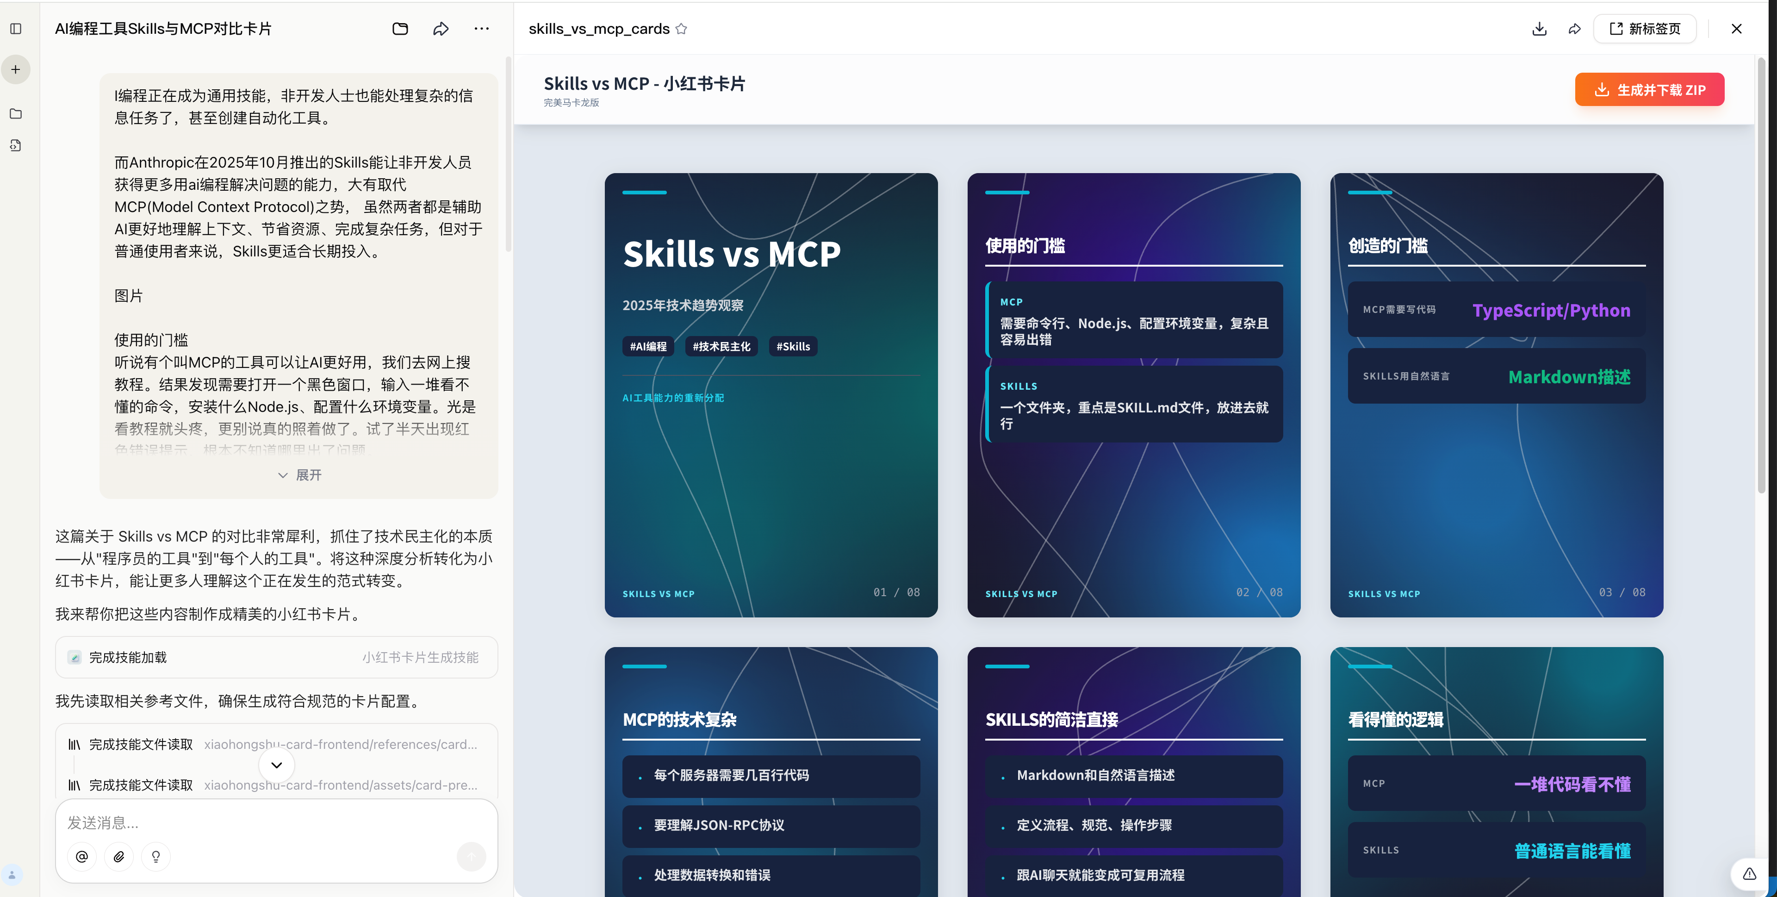Star the skills_vs_mcp_cards file
This screenshot has width=1777, height=897.
tap(682, 28)
